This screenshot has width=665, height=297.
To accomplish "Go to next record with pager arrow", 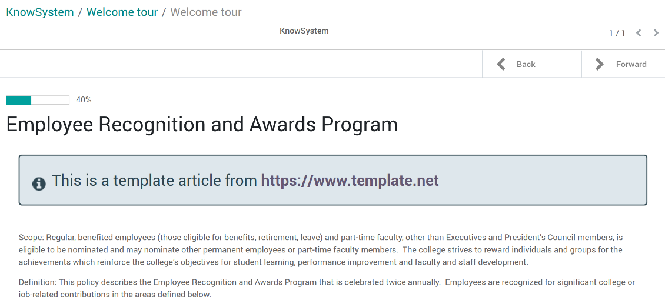I will point(656,32).
